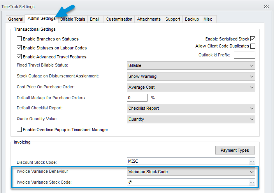The image size is (274, 193).
Task: Browse for Discount Stock Code via ellipsis
Action: 252,161
